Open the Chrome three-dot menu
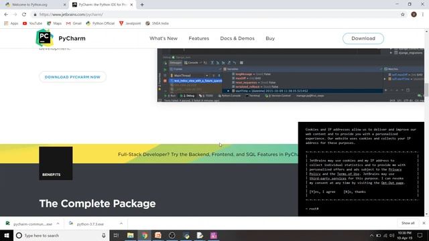 pos(423,15)
